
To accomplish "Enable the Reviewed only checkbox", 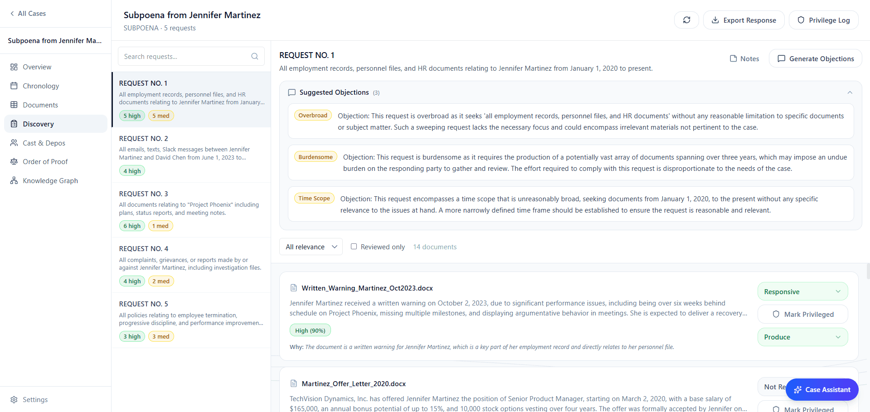I will tap(354, 246).
